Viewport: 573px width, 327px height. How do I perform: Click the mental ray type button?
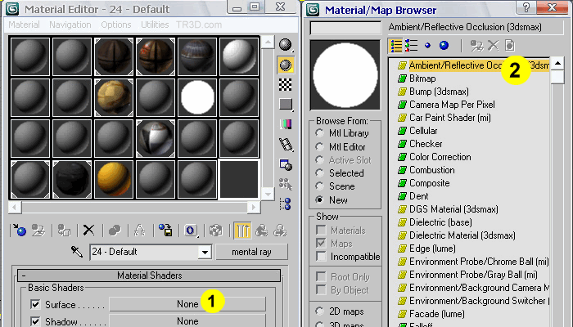[251, 252]
